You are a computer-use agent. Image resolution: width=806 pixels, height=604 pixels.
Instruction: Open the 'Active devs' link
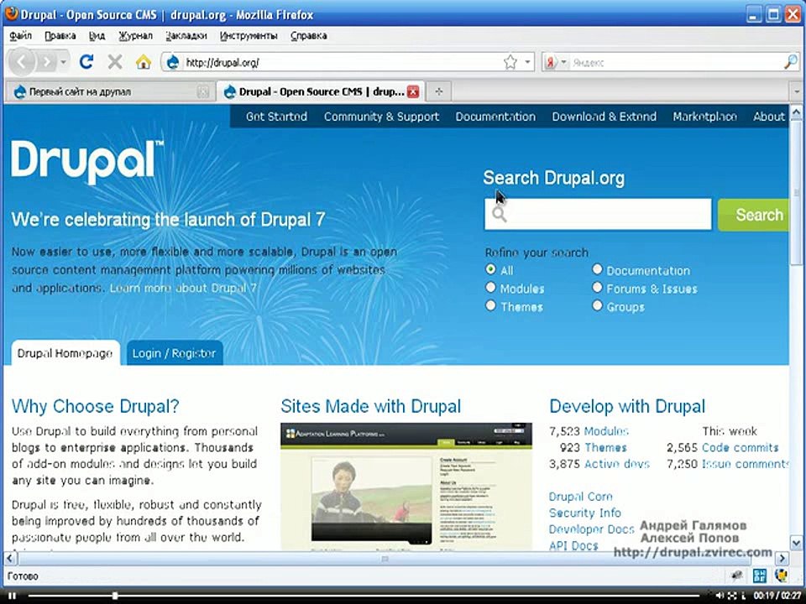[x=617, y=464]
